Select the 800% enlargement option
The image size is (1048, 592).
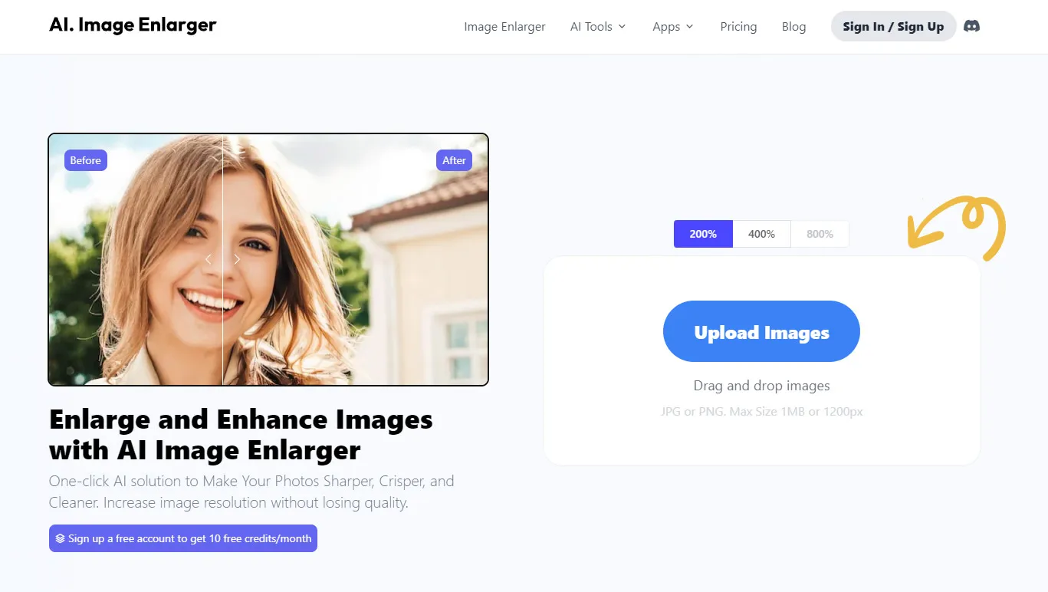pos(820,234)
